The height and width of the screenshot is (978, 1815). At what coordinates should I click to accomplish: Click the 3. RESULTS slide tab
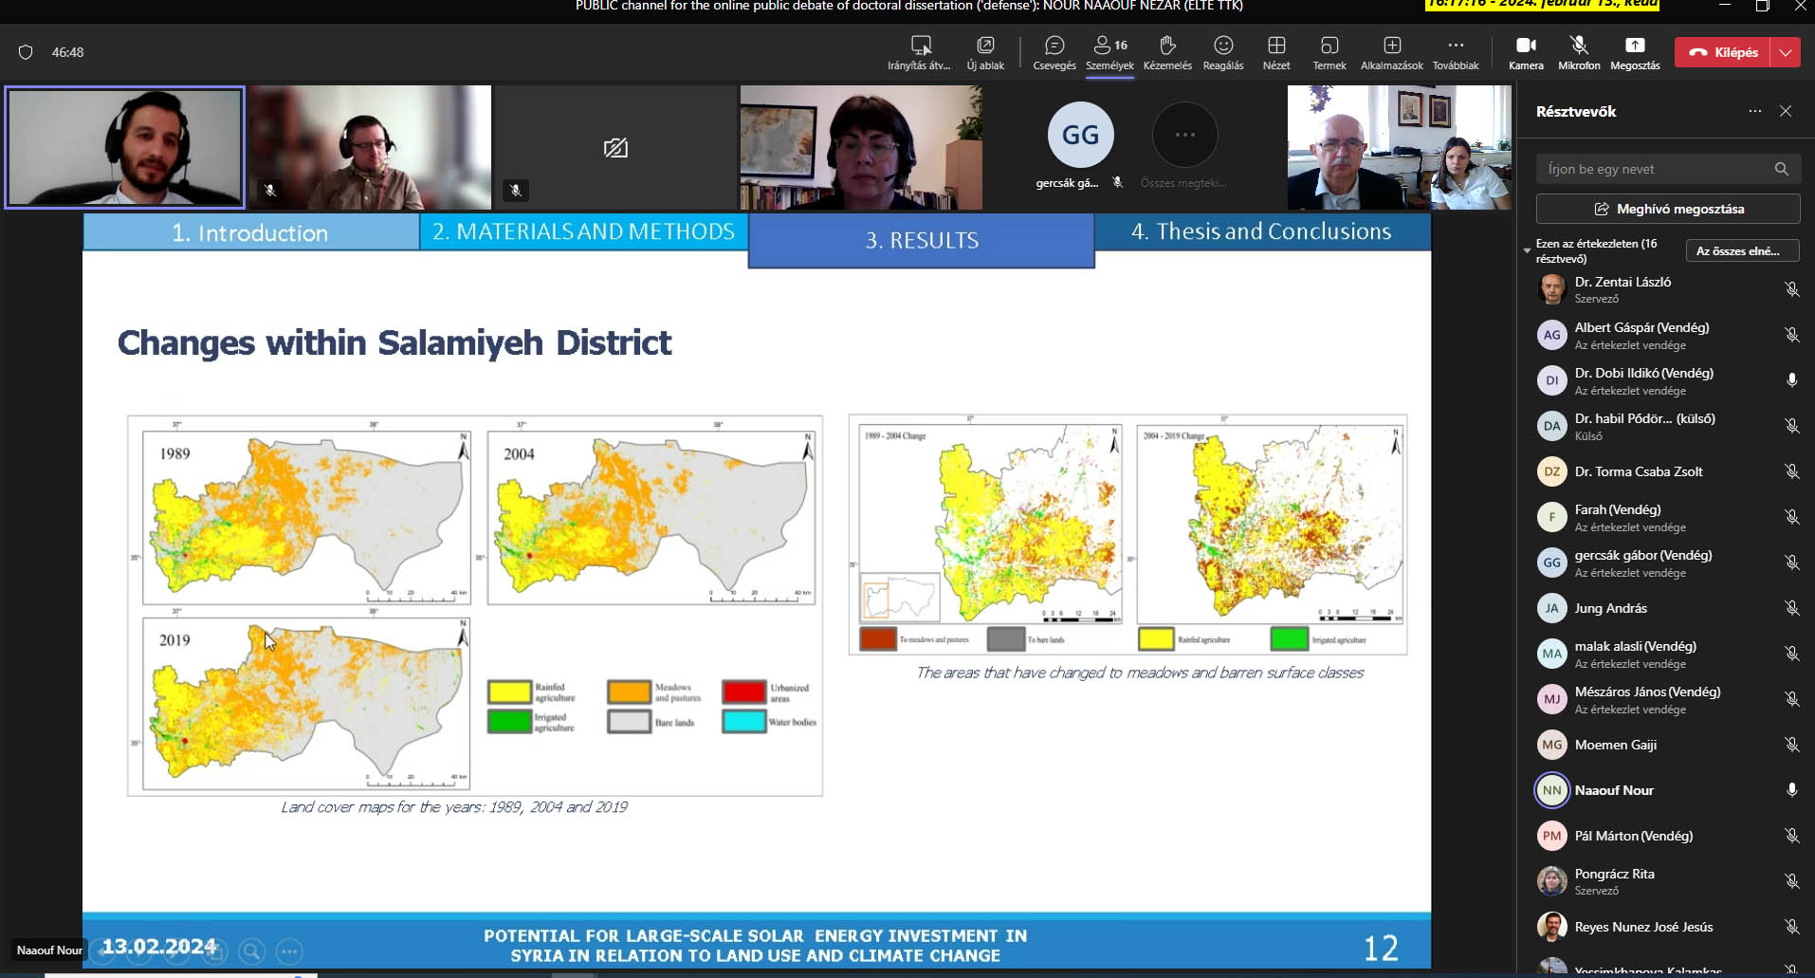point(921,240)
